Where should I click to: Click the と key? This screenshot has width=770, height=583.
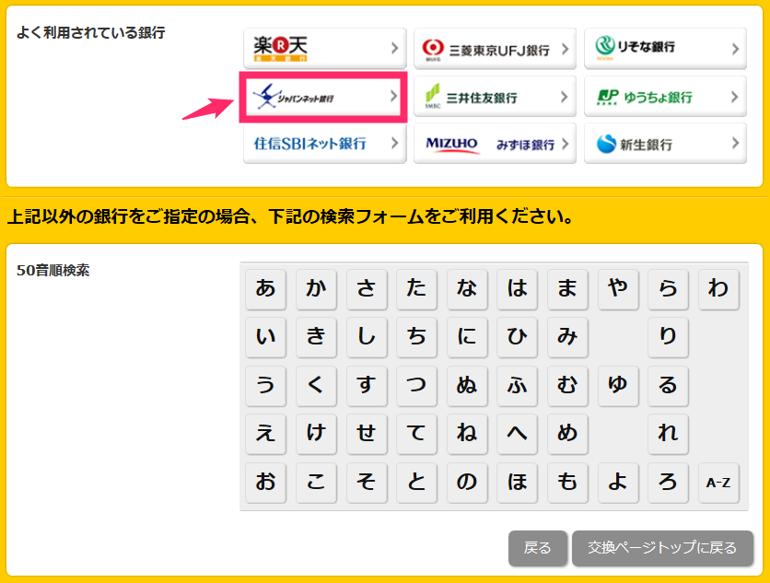click(416, 483)
